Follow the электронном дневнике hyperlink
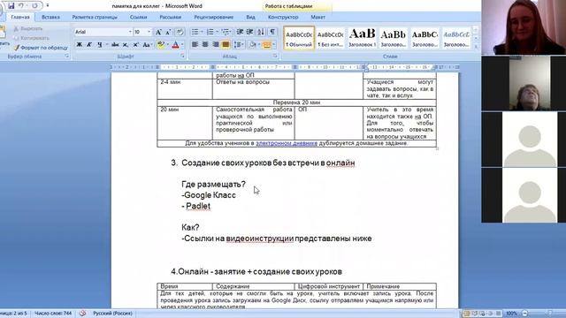This screenshot has width=566, height=318. tap(287, 143)
